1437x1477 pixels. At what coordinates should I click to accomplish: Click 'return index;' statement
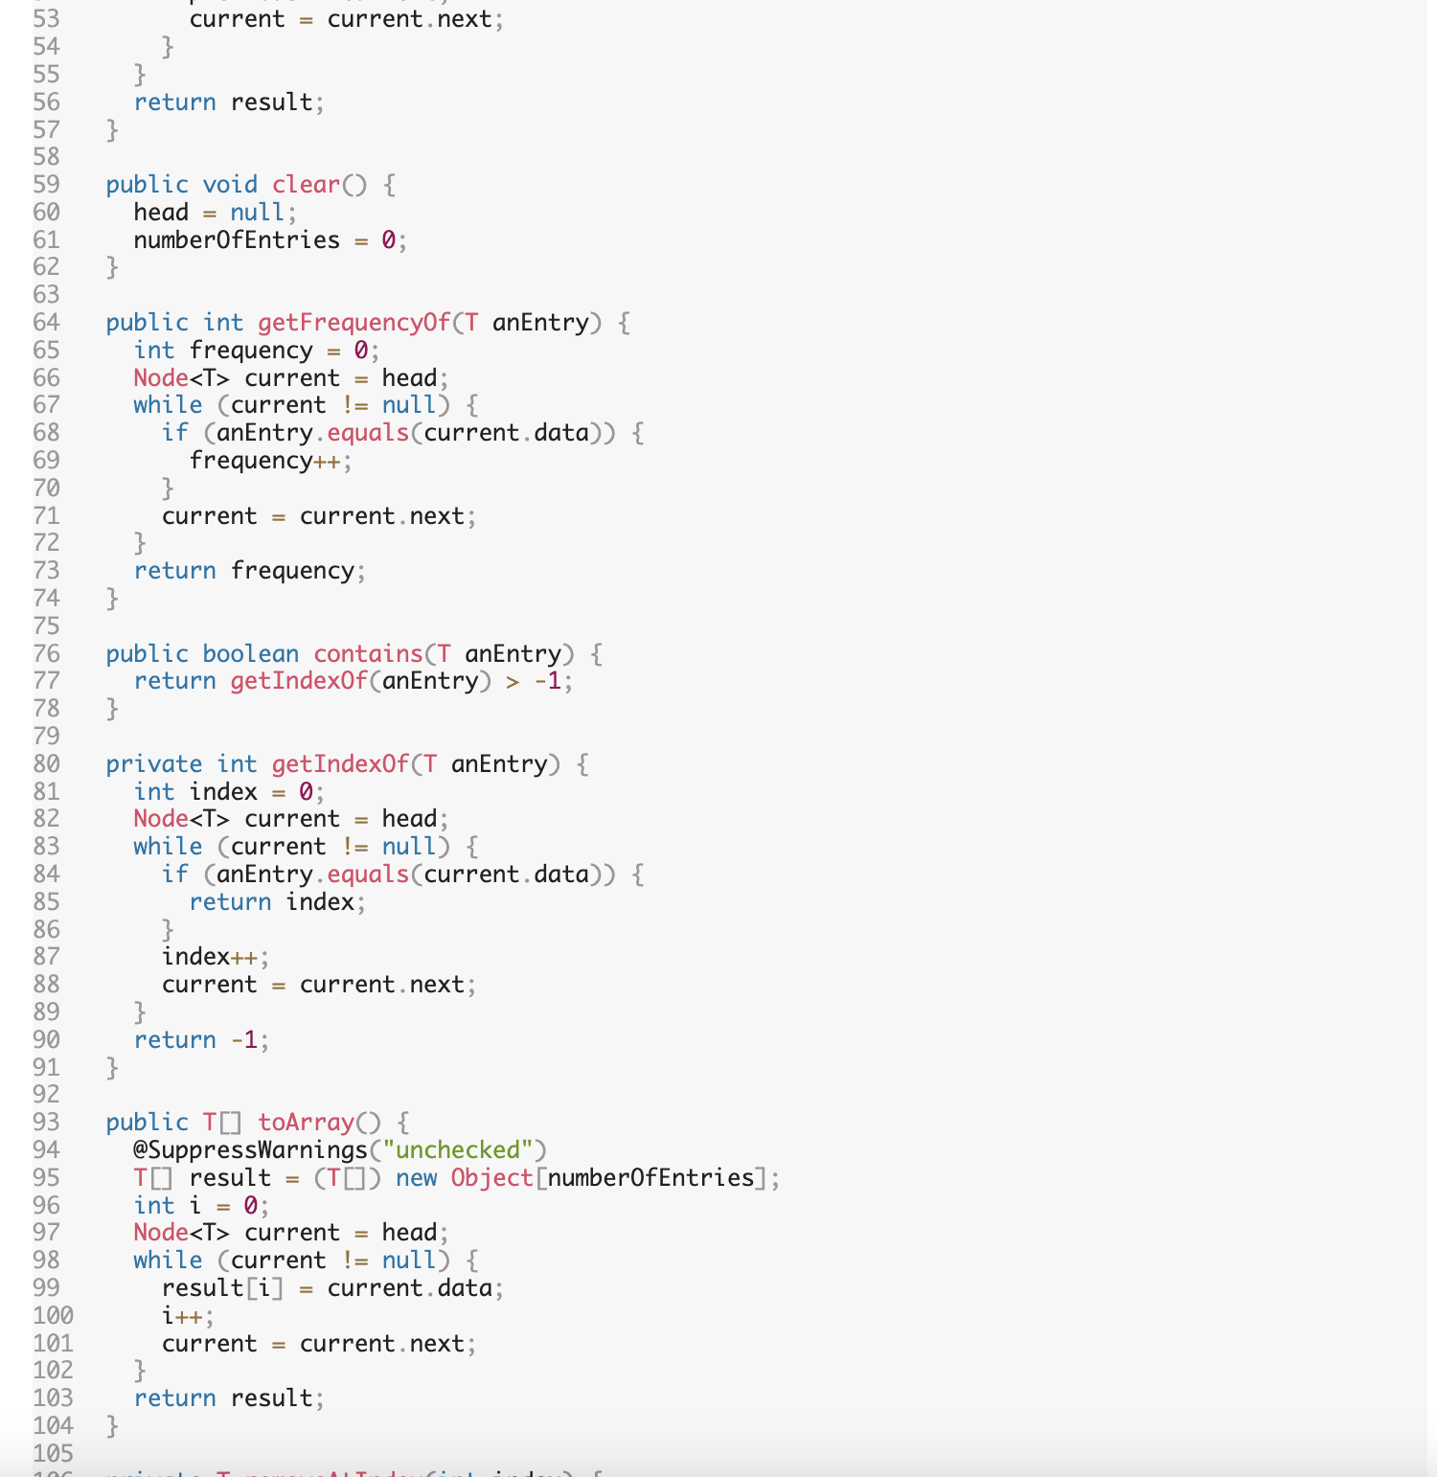pyautogui.click(x=278, y=902)
